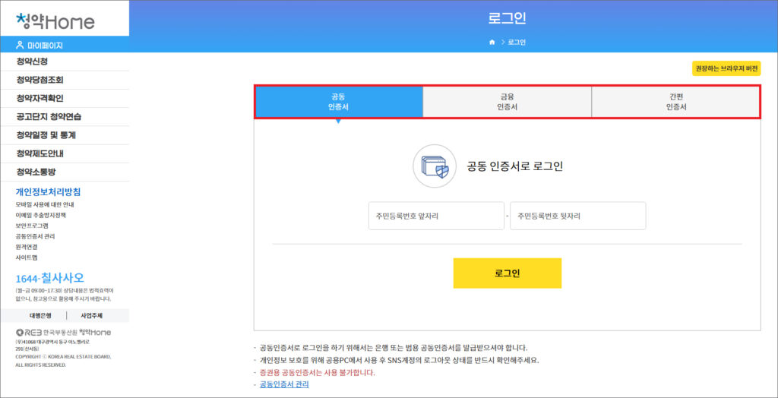
Task: Open the 청약신청 menu item
Action: (x=32, y=62)
